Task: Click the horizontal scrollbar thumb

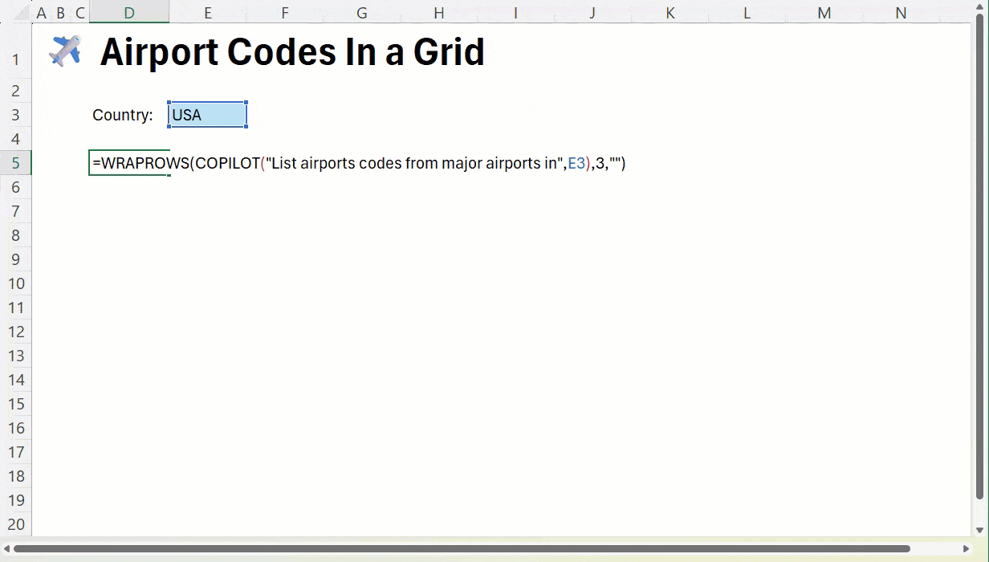Action: [x=462, y=549]
